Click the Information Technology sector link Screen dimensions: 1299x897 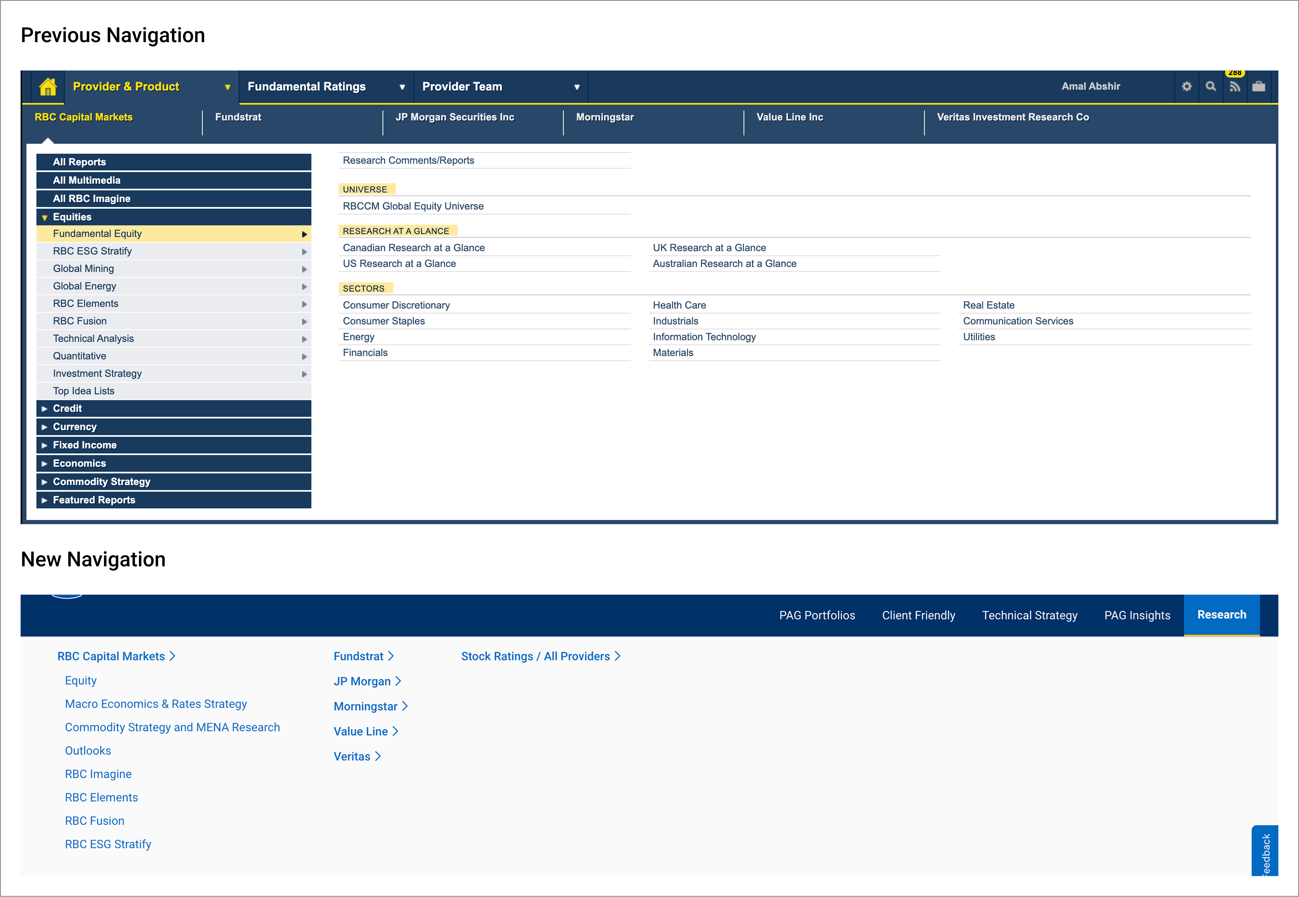click(704, 337)
